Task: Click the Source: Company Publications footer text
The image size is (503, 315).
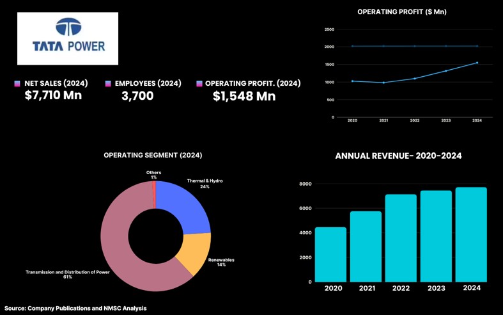Action: pyautogui.click(x=75, y=308)
